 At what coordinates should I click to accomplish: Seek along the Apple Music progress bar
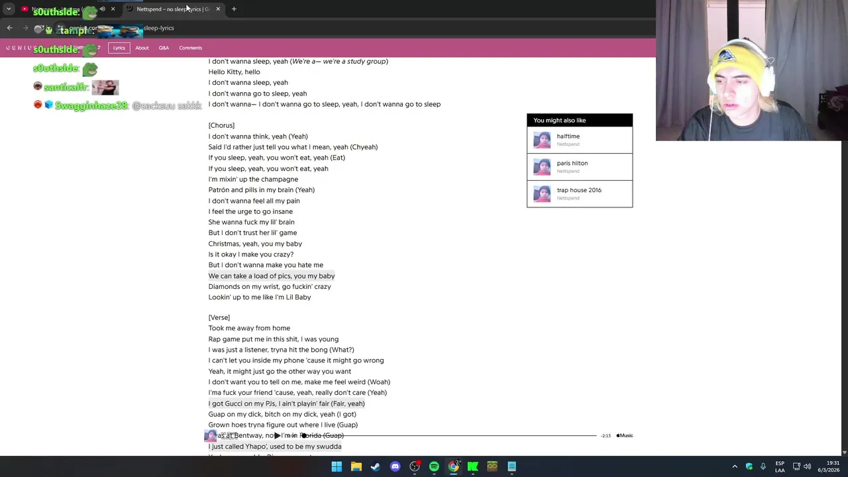[450, 435]
